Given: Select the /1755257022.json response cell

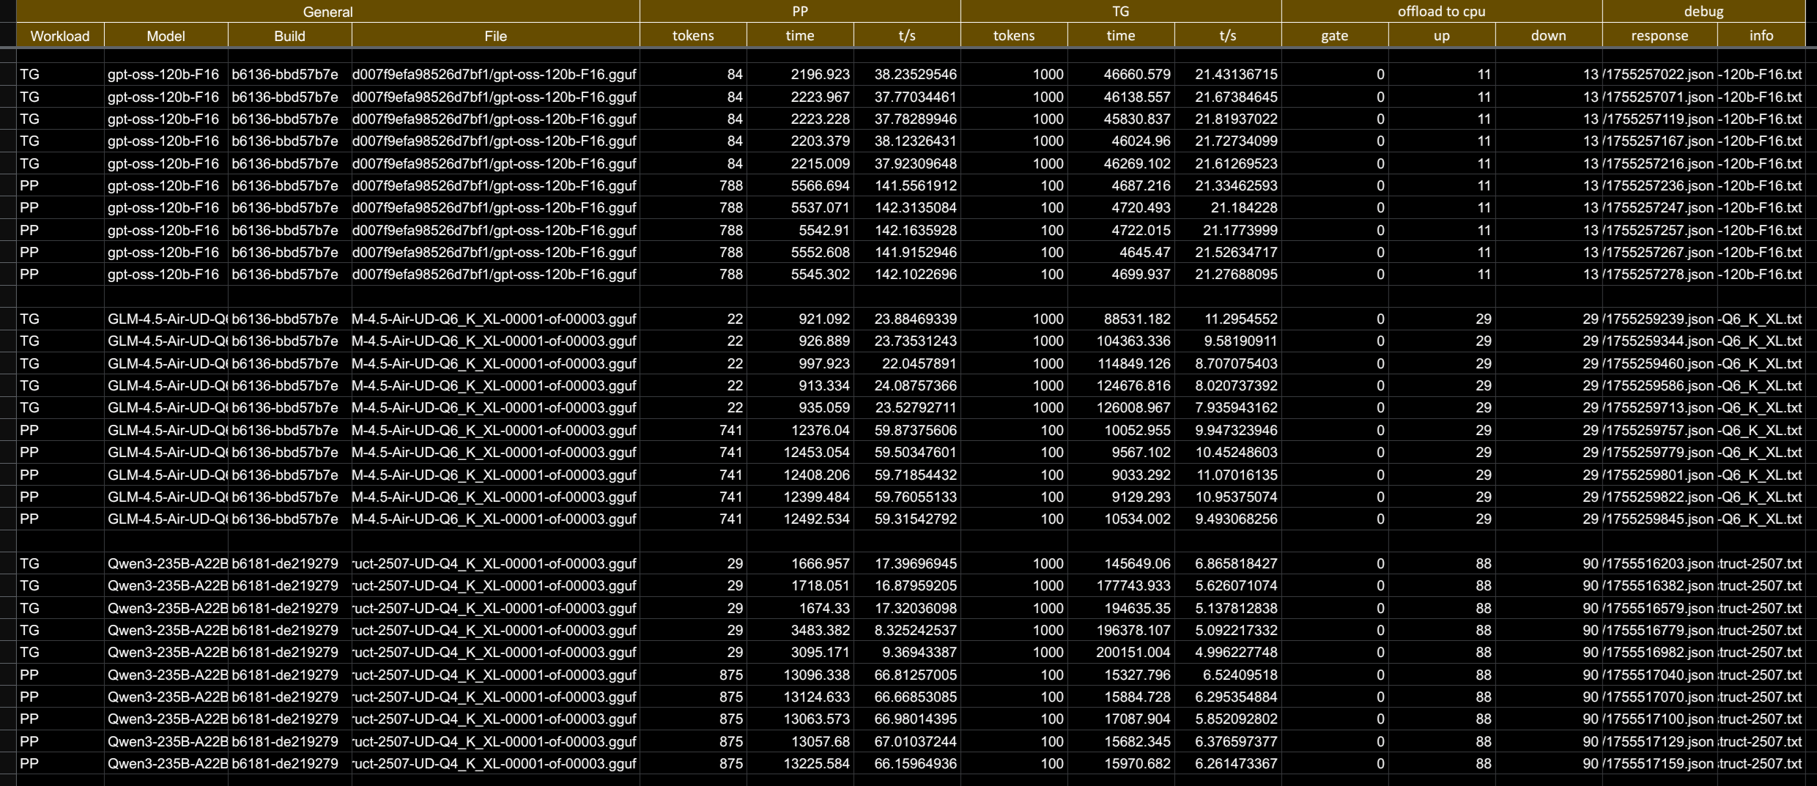Looking at the screenshot, I should [1659, 75].
